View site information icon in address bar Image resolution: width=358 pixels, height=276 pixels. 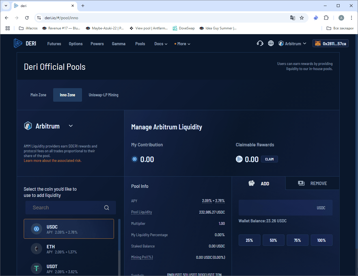[x=39, y=18]
